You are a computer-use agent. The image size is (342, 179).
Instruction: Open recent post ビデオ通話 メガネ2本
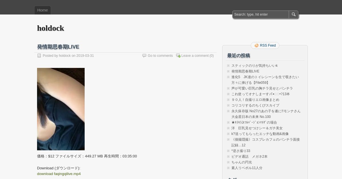tap(249, 157)
